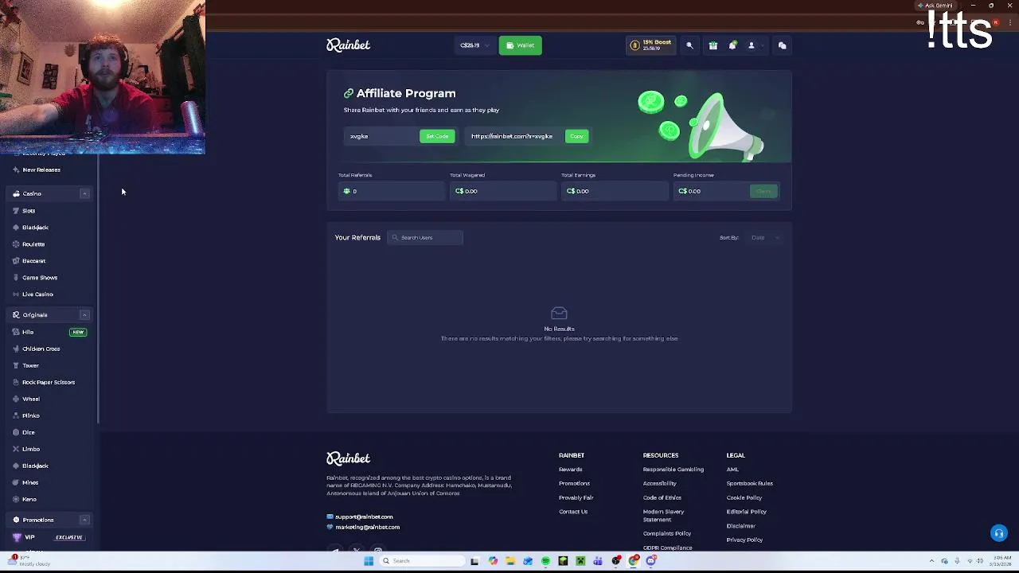
Task: Click support@rainbet.com email link
Action: 364,516
